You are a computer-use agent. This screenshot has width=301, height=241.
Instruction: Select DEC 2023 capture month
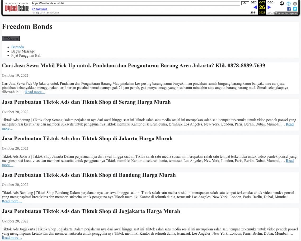coord(270,7)
